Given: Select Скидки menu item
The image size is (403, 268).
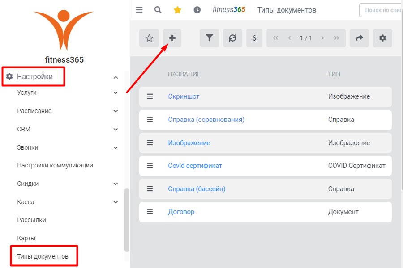Looking at the screenshot, I should pyautogui.click(x=28, y=184).
